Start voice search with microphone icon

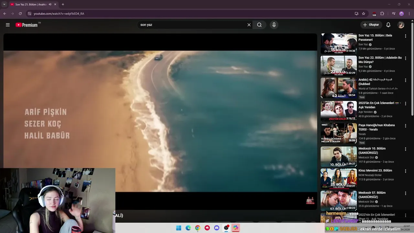(x=274, y=25)
